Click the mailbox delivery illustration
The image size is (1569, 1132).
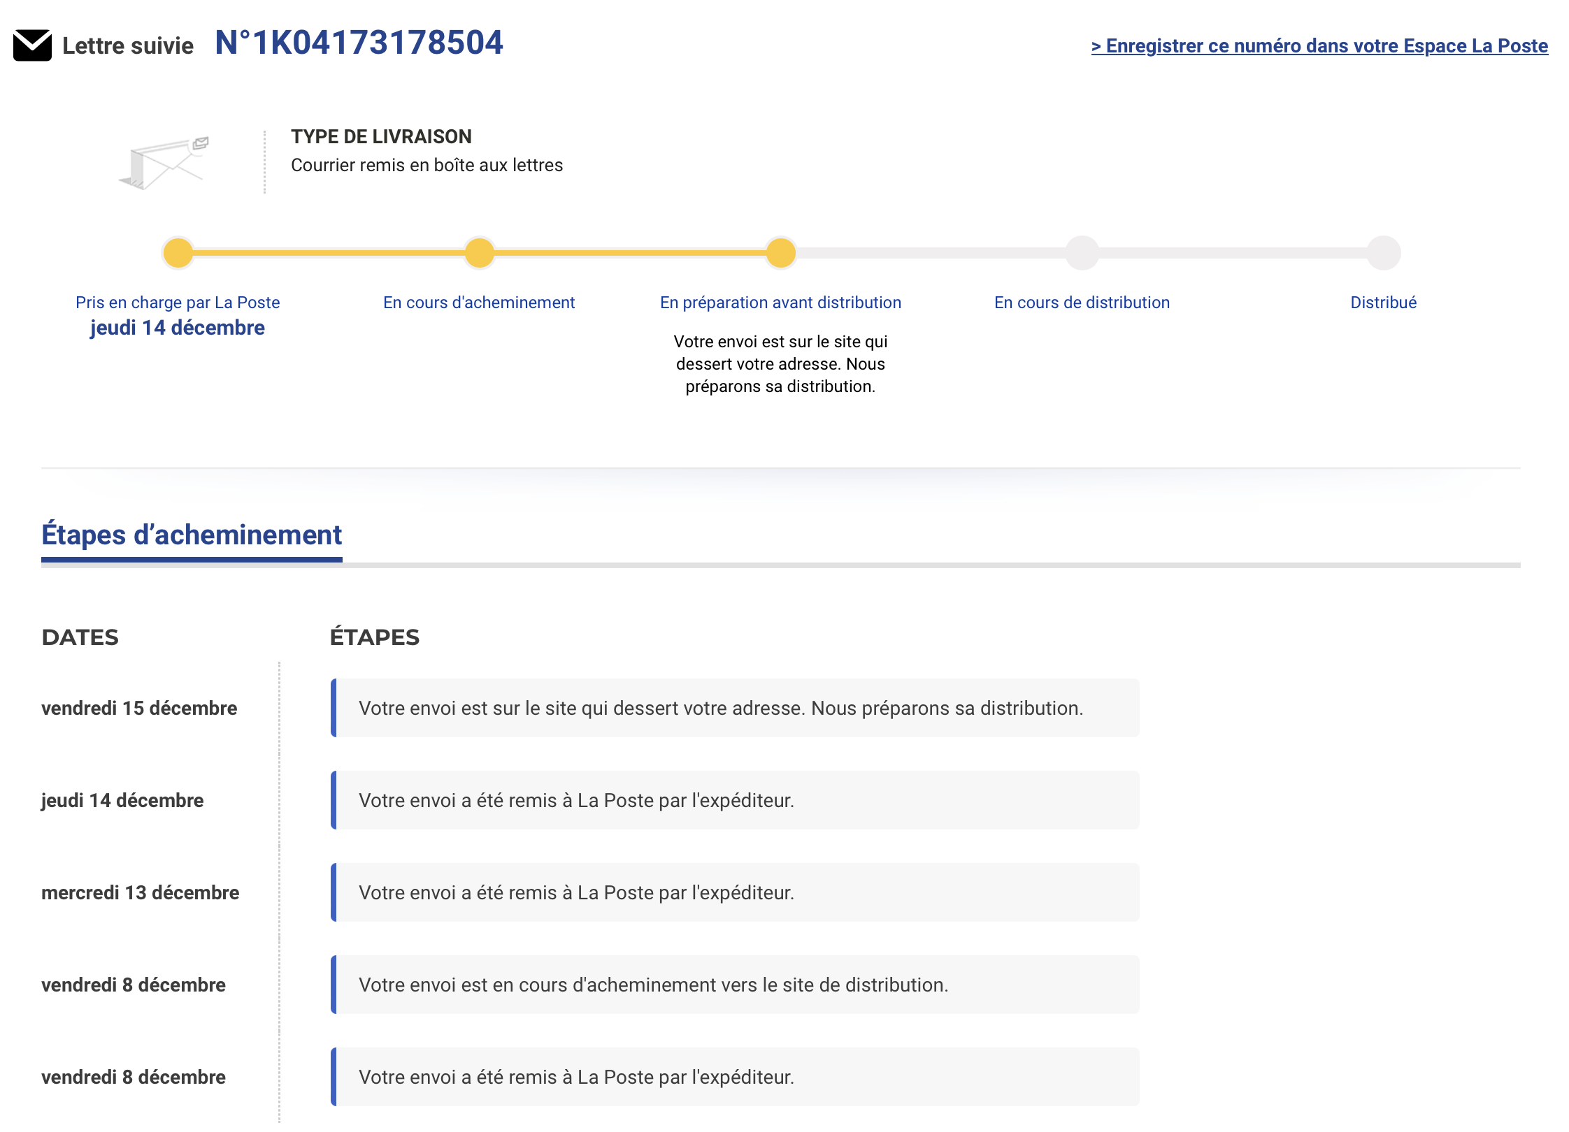pyautogui.click(x=165, y=163)
